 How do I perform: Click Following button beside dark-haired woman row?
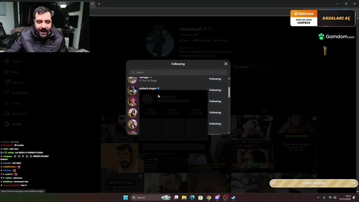pos(215,113)
